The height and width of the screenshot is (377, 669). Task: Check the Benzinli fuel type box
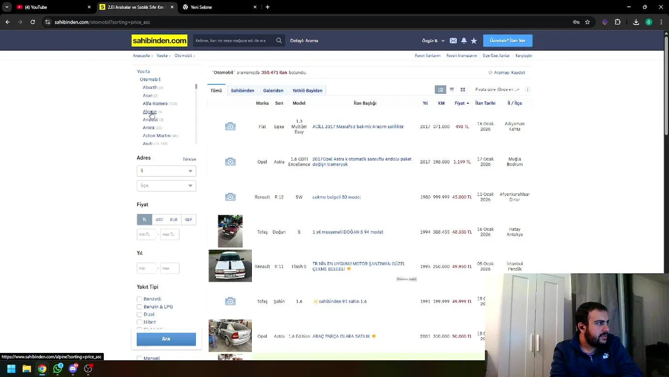point(140,299)
